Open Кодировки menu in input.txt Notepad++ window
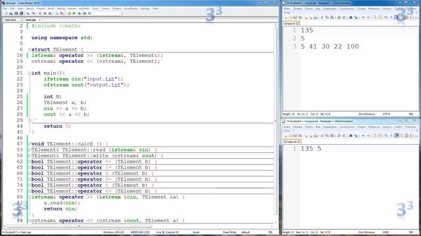421x236 pixels. pyautogui.click(x=330, y=9)
